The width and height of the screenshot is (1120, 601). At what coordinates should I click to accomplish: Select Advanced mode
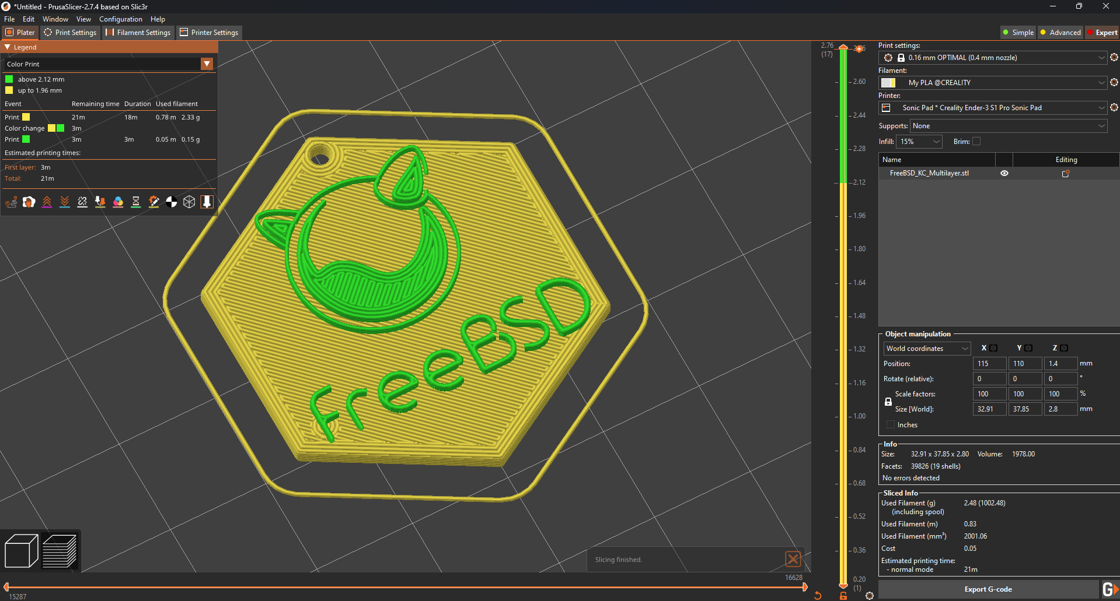click(x=1061, y=33)
